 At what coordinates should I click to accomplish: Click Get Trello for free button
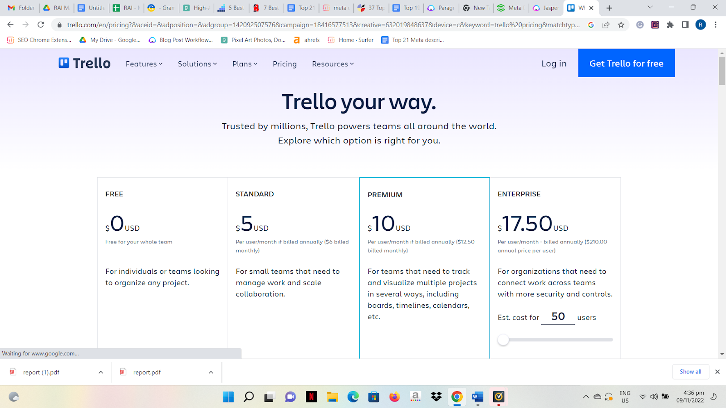[626, 63]
